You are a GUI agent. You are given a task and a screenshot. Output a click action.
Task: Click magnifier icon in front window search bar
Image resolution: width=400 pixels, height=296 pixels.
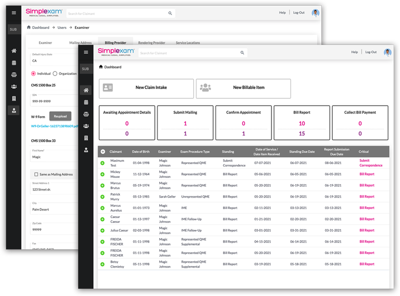[x=242, y=53]
